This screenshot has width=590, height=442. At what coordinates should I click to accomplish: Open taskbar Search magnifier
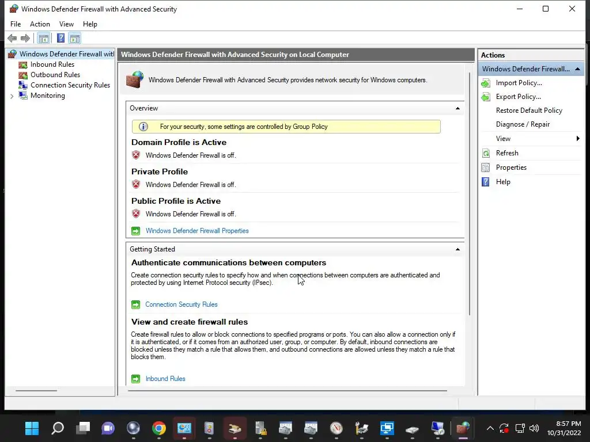(x=58, y=428)
